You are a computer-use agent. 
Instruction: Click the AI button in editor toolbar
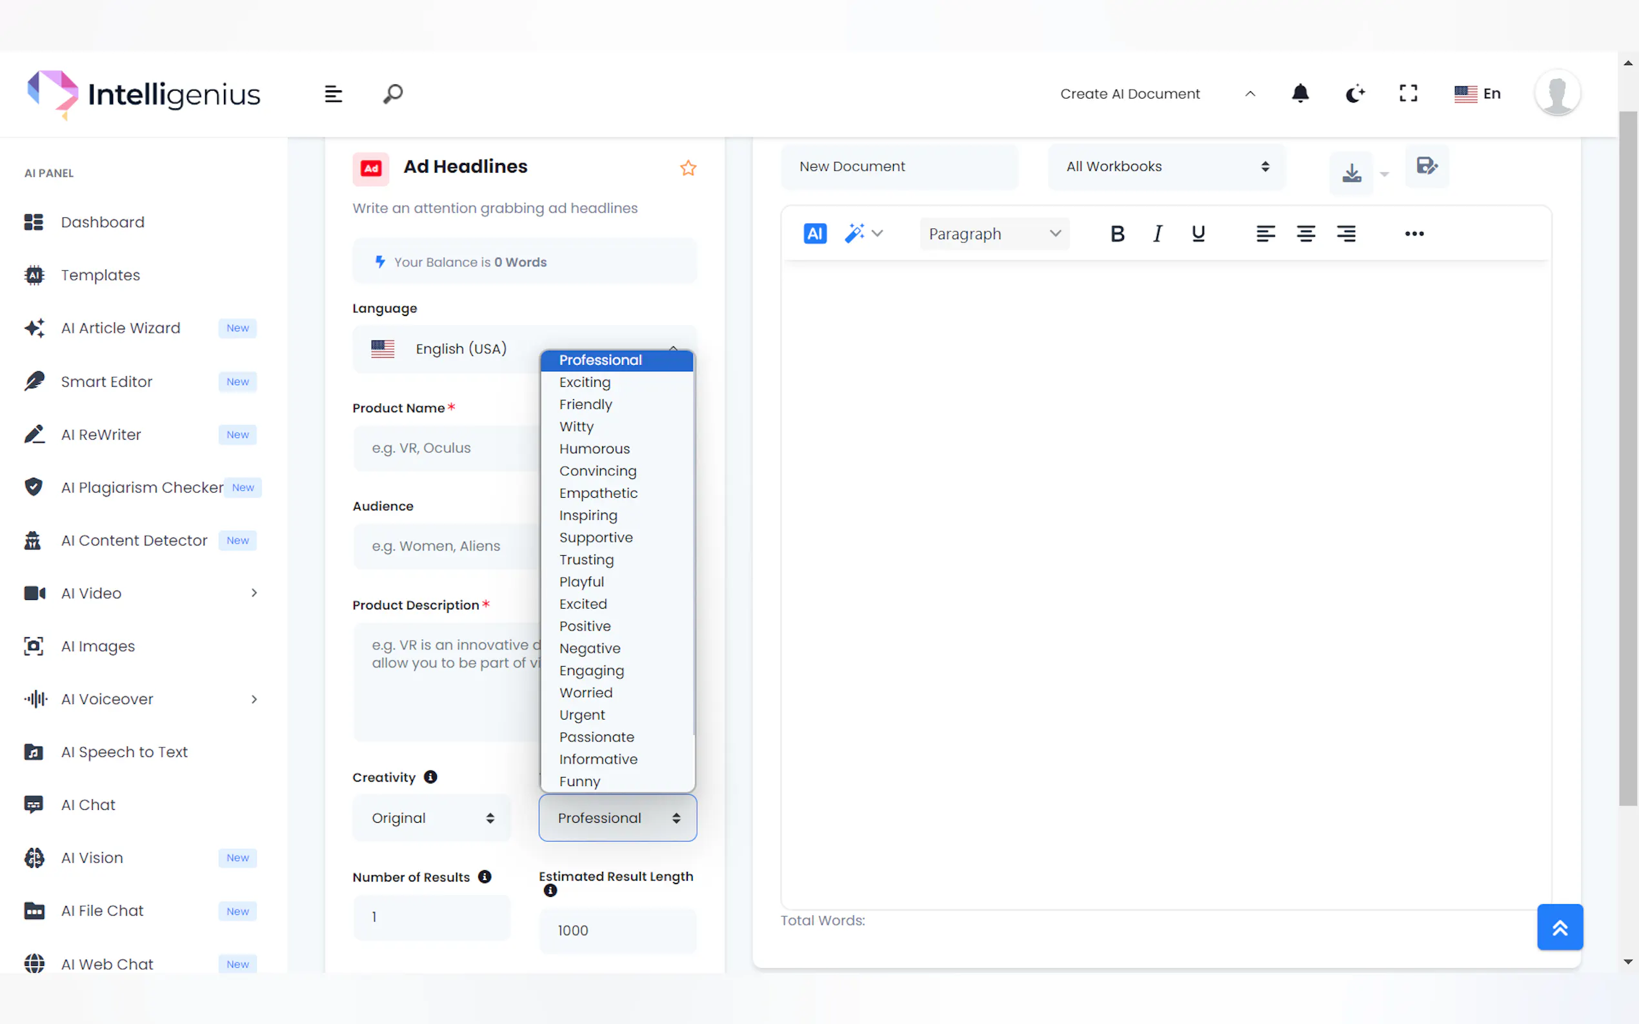click(814, 233)
